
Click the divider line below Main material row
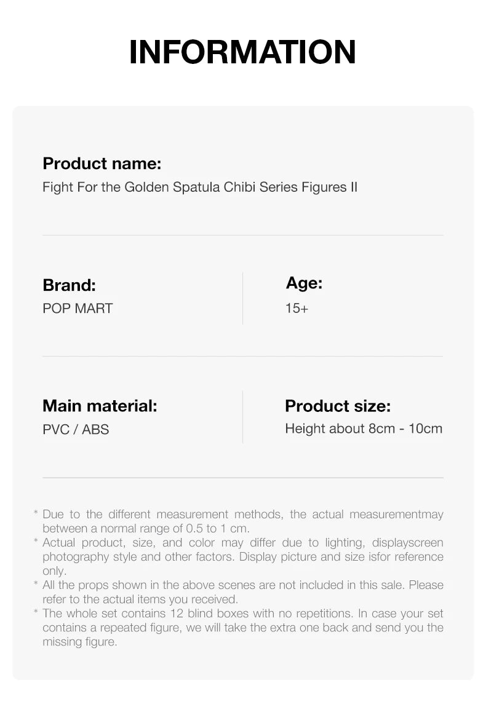242,478
